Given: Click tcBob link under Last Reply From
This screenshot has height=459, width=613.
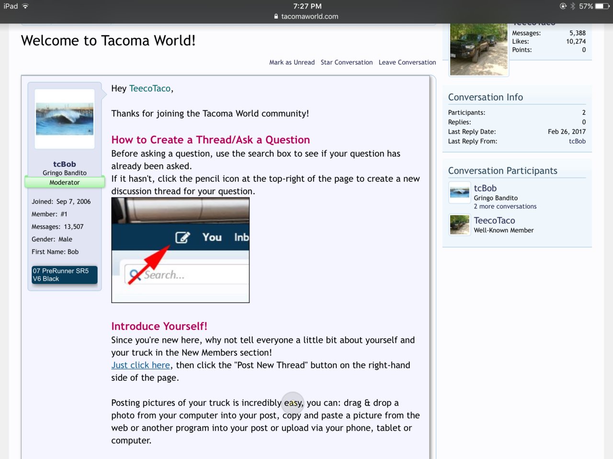Looking at the screenshot, I should click(577, 141).
